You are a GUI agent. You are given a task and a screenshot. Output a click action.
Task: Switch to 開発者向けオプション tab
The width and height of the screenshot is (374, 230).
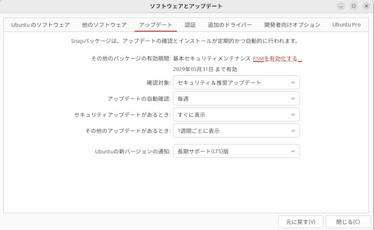292,25
